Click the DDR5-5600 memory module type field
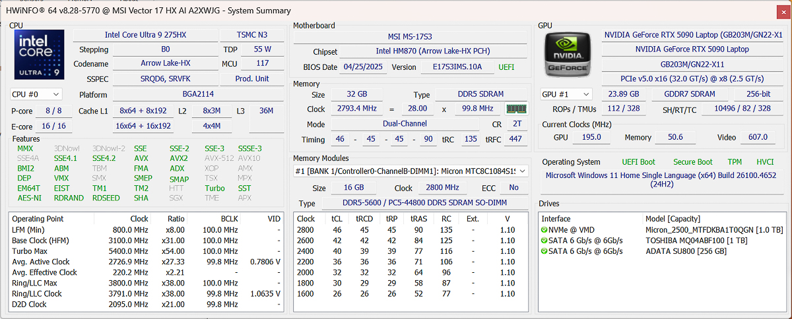Screen dimensions: 792x319 pos(424,204)
